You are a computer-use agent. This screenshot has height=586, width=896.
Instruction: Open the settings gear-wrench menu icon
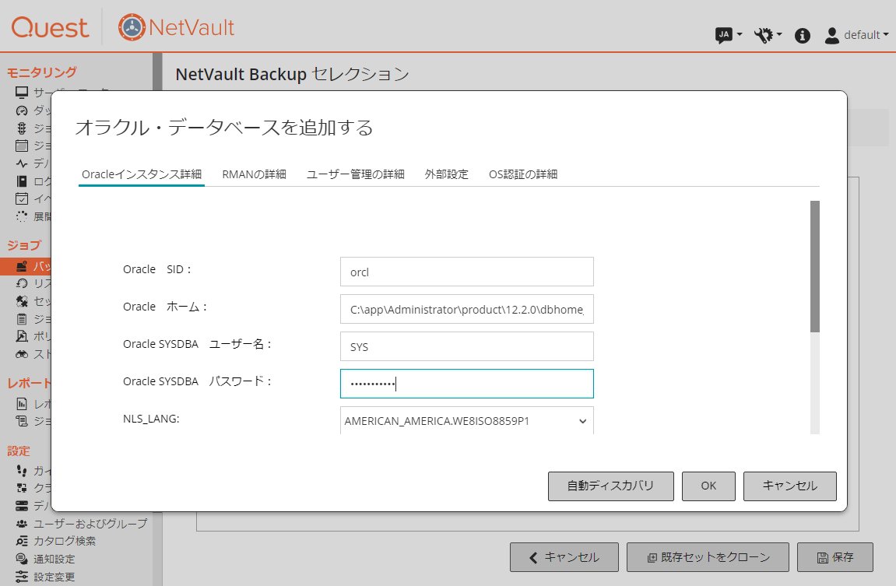pyautogui.click(x=764, y=36)
